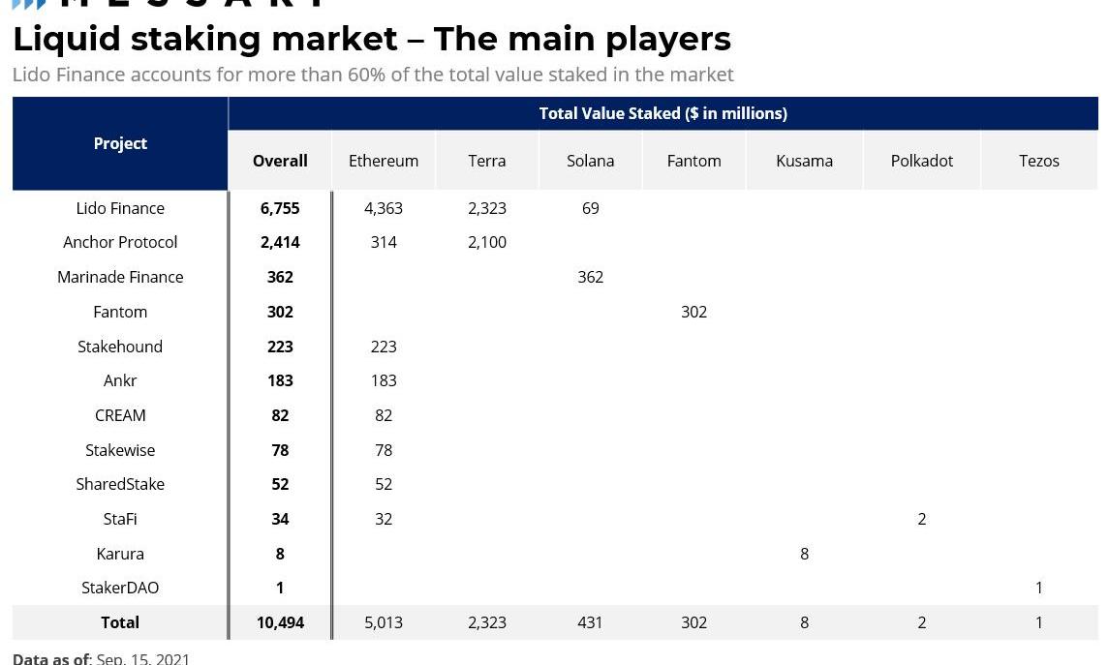Select the Overall column header
1109x665 pixels.
280,161
